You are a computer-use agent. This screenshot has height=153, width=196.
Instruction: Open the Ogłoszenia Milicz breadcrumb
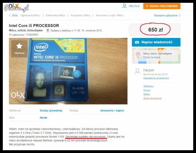tap(30, 15)
